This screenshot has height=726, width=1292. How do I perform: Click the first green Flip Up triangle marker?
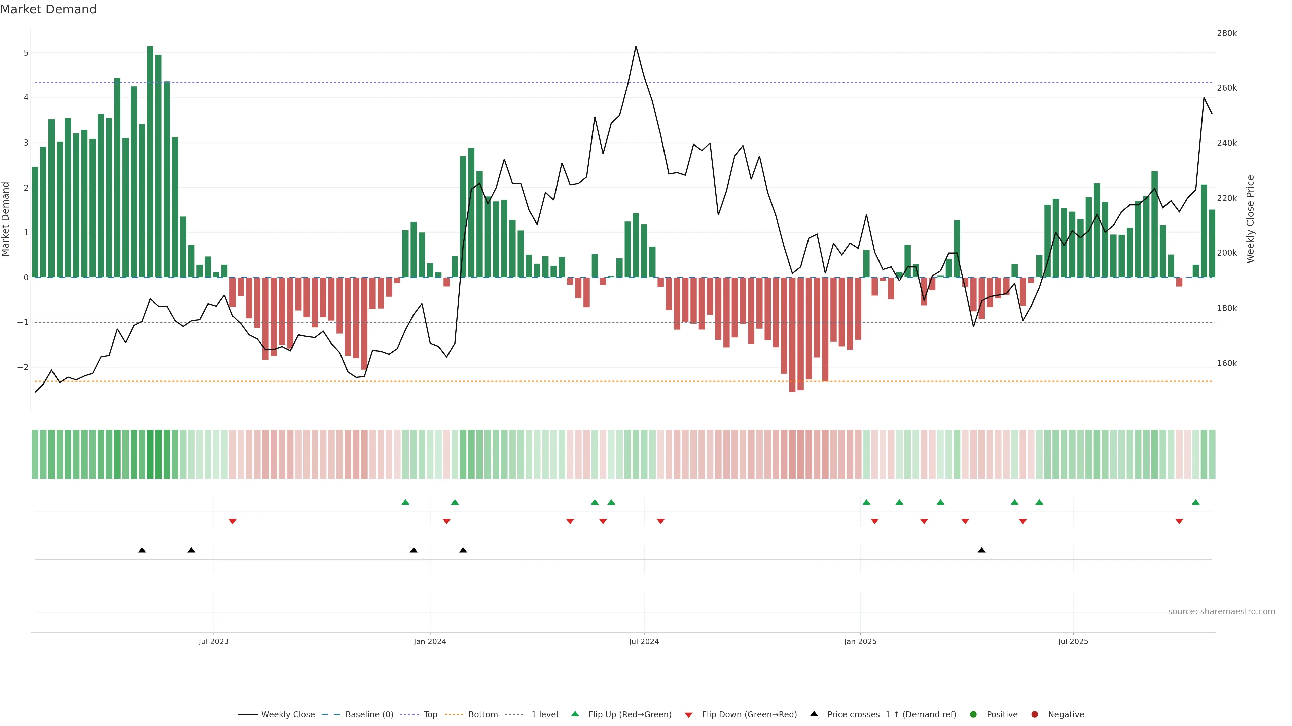(x=405, y=502)
